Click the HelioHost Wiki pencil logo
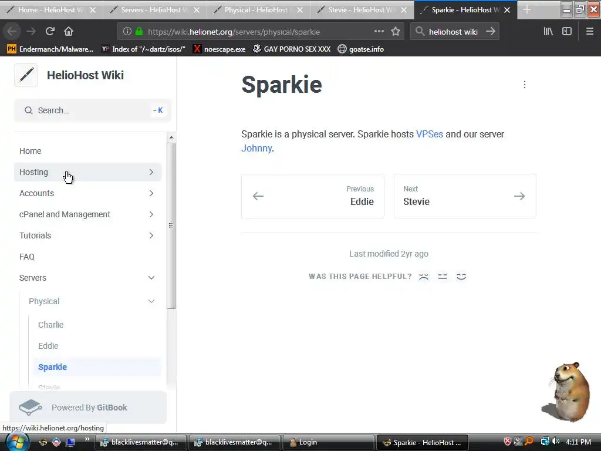601x451 pixels. coord(26,75)
